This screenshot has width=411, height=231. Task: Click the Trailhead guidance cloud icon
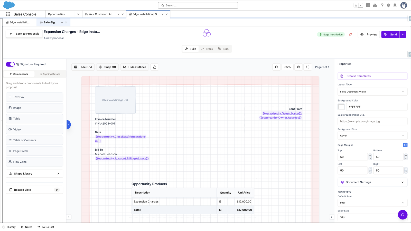pos(375,5)
